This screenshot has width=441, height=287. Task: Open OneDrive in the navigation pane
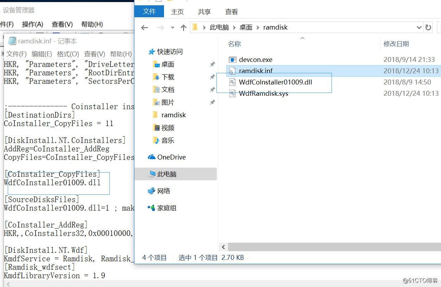tap(171, 157)
